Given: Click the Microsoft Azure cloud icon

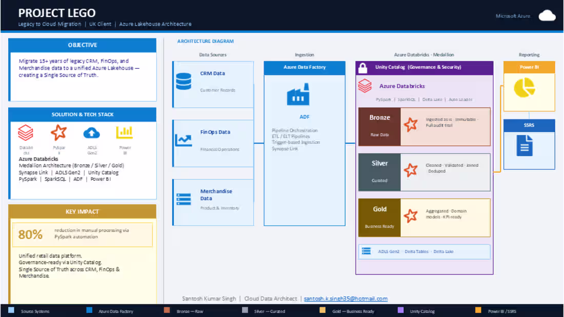Looking at the screenshot, I should pyautogui.click(x=547, y=16).
